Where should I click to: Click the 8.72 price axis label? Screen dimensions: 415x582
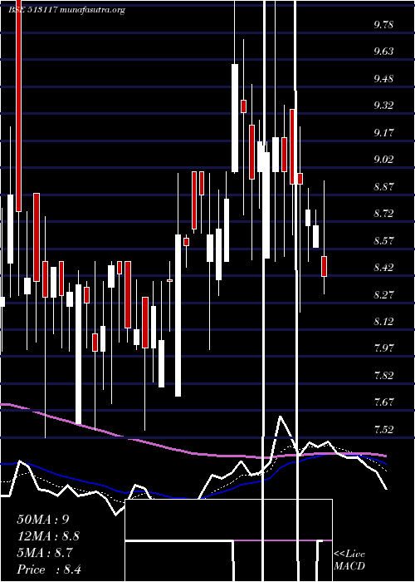click(x=383, y=214)
